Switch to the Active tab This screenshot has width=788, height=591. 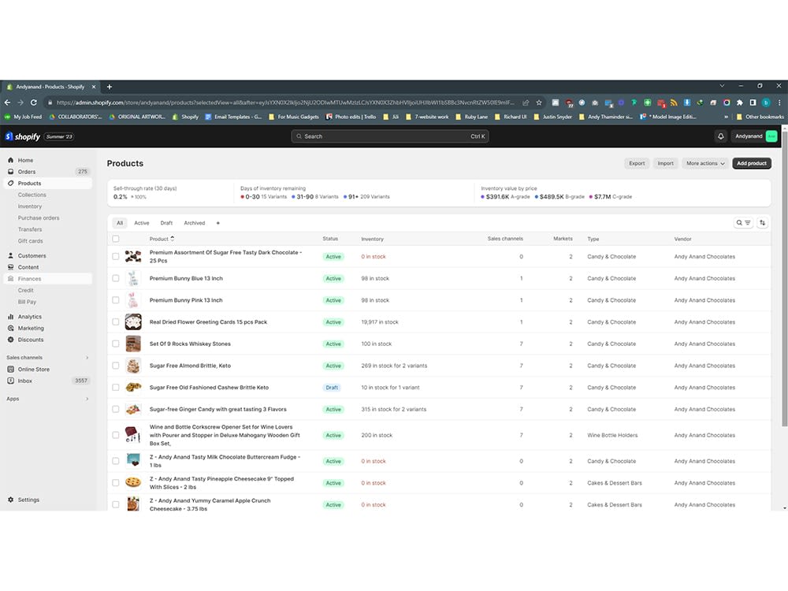141,223
